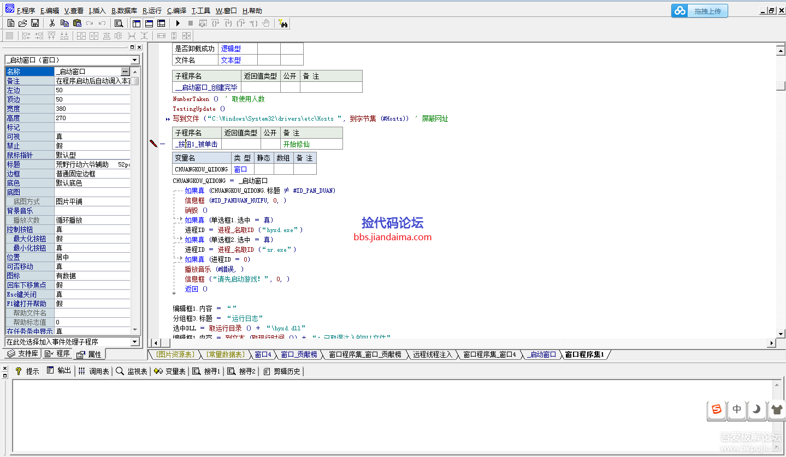This screenshot has height=457, width=786.
Task: Click the equal-width alignment toolbar icon
Action: (x=161, y=36)
